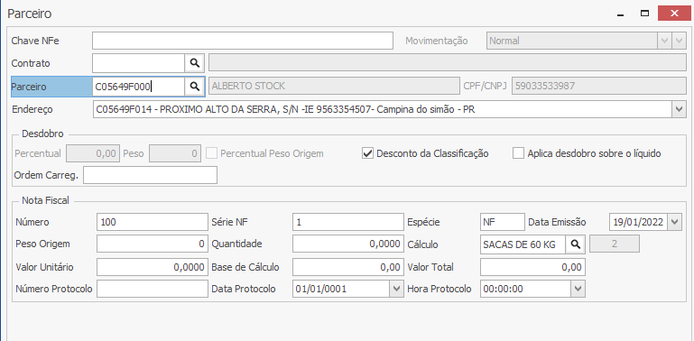Viewport: 694px width, 341px height.
Task: Click the Valor Unitário input field
Action: pos(153,267)
